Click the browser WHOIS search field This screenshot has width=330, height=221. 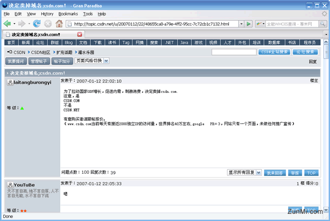pyautogui.click(x=292, y=24)
